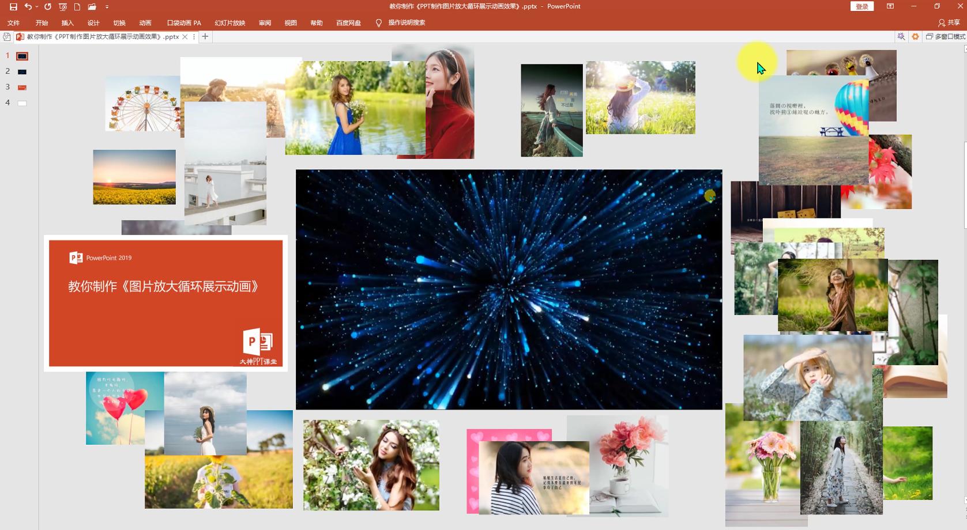Switch to the 开始 ribbon tab
This screenshot has width=967, height=530.
(42, 23)
